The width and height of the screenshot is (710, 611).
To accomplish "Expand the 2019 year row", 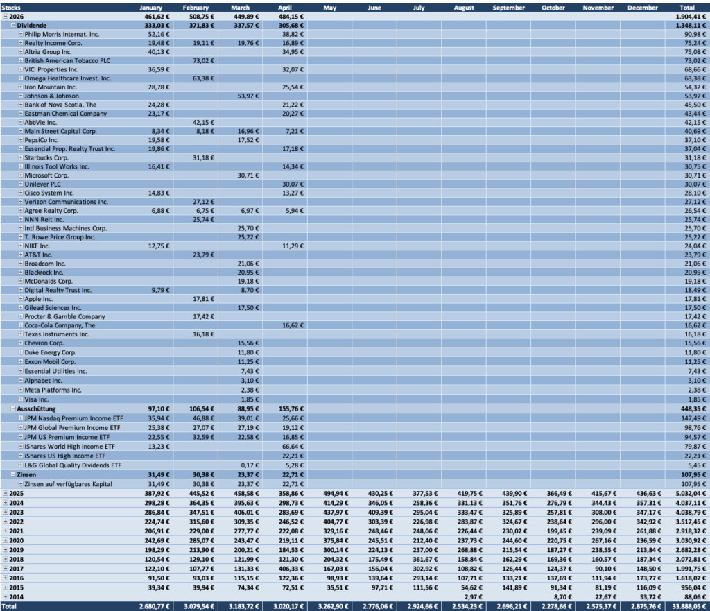I will point(6,550).
